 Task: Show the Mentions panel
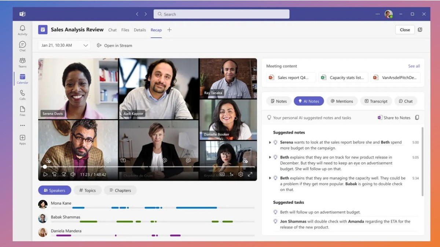pyautogui.click(x=342, y=101)
